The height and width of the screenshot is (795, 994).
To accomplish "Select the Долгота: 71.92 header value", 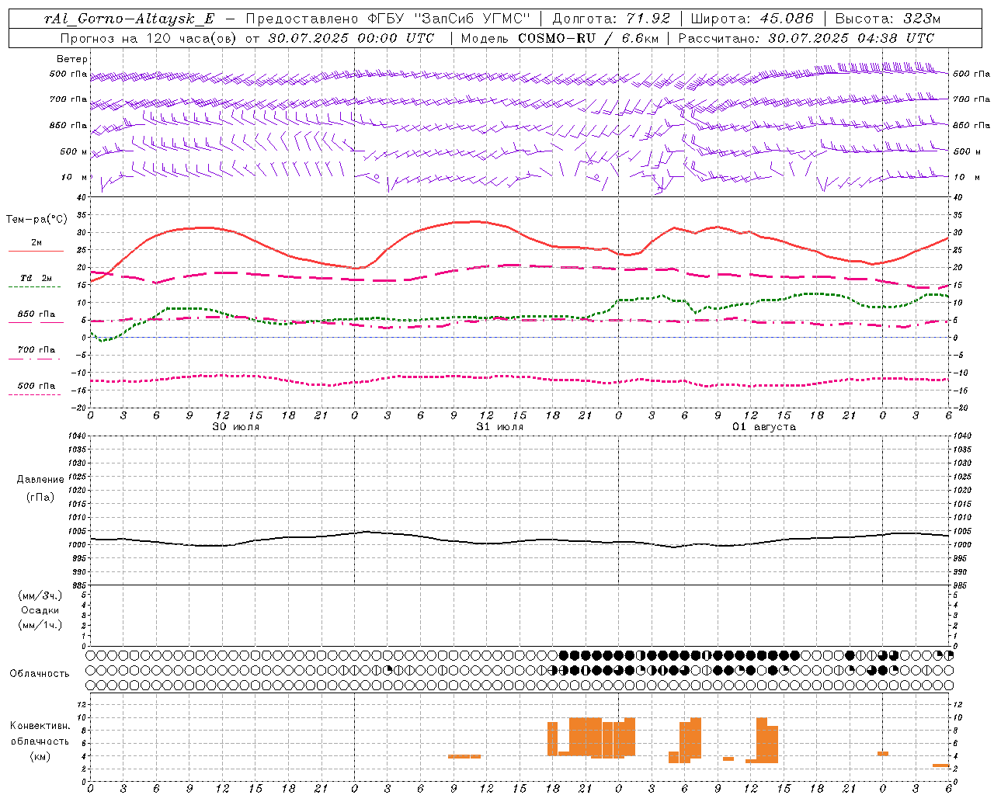I will pyautogui.click(x=611, y=19).
